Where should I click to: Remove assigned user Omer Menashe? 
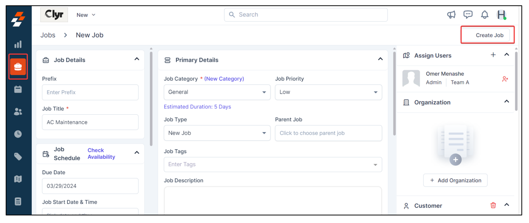(505, 79)
